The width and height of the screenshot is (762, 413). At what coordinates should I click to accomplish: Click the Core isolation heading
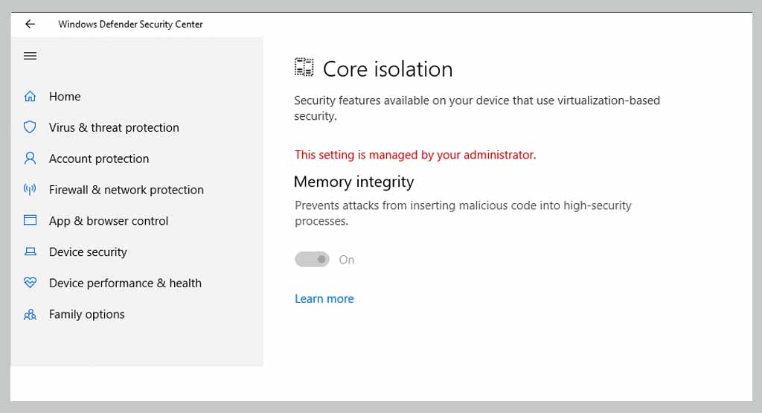click(388, 69)
